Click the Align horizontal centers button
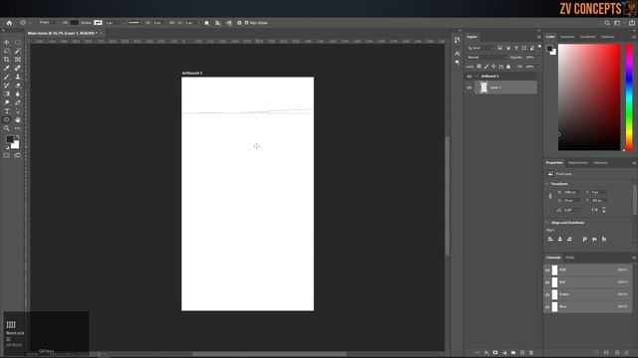638x358 pixels. (x=560, y=239)
